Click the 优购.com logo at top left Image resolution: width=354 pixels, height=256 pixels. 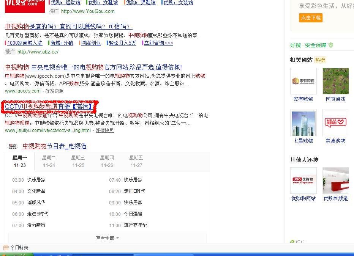tap(24, 6)
